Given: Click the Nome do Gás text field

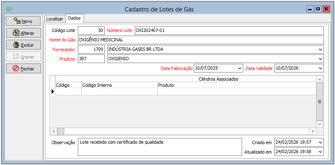Looking at the screenshot, I should point(200,40).
